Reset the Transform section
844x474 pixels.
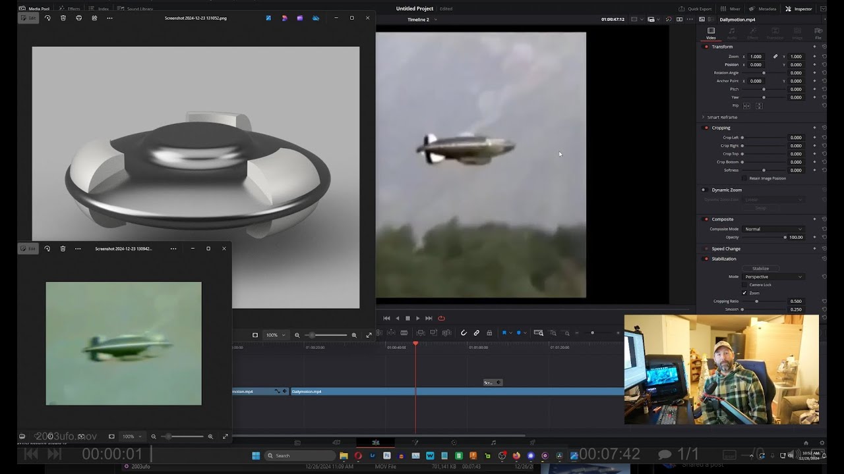824,47
